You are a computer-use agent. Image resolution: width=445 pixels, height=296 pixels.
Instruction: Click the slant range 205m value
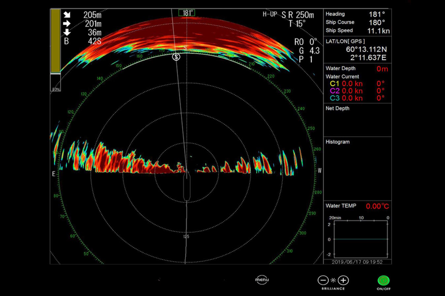click(x=92, y=15)
